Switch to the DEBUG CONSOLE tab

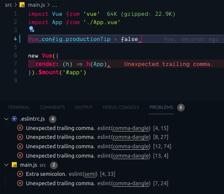pyautogui.click(x=121, y=107)
